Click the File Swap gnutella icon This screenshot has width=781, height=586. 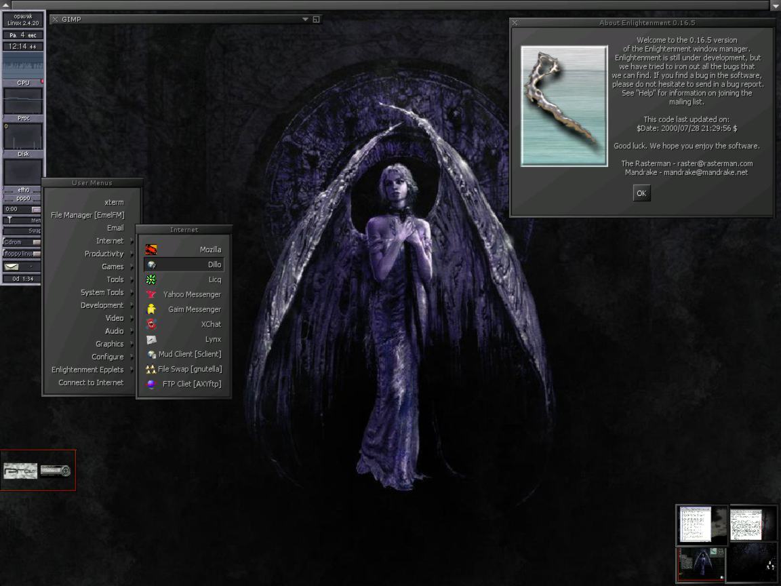151,369
